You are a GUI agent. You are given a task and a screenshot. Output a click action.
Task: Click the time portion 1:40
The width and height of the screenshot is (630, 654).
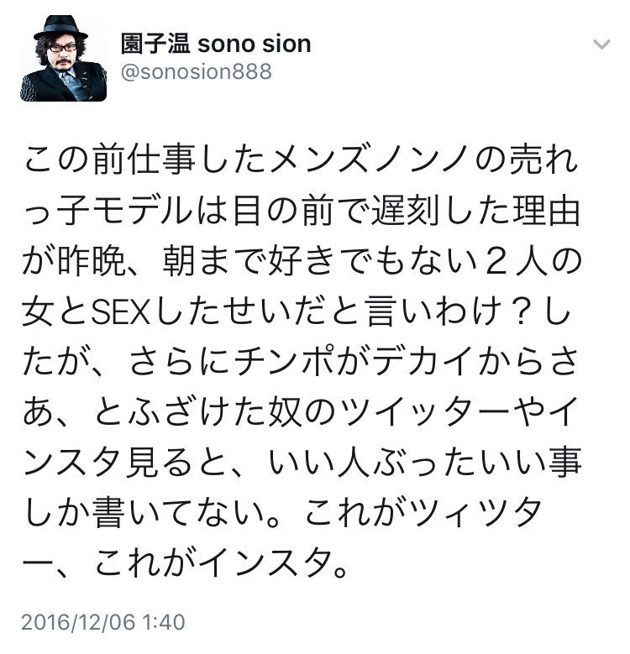(165, 622)
